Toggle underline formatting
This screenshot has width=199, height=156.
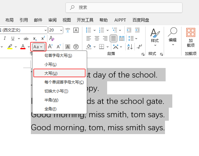tap(13, 38)
